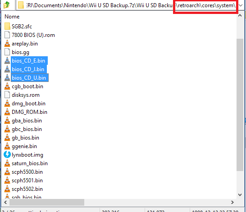Go up one folder with green arrow icon
The width and height of the screenshot is (246, 212).
pos(7,5)
